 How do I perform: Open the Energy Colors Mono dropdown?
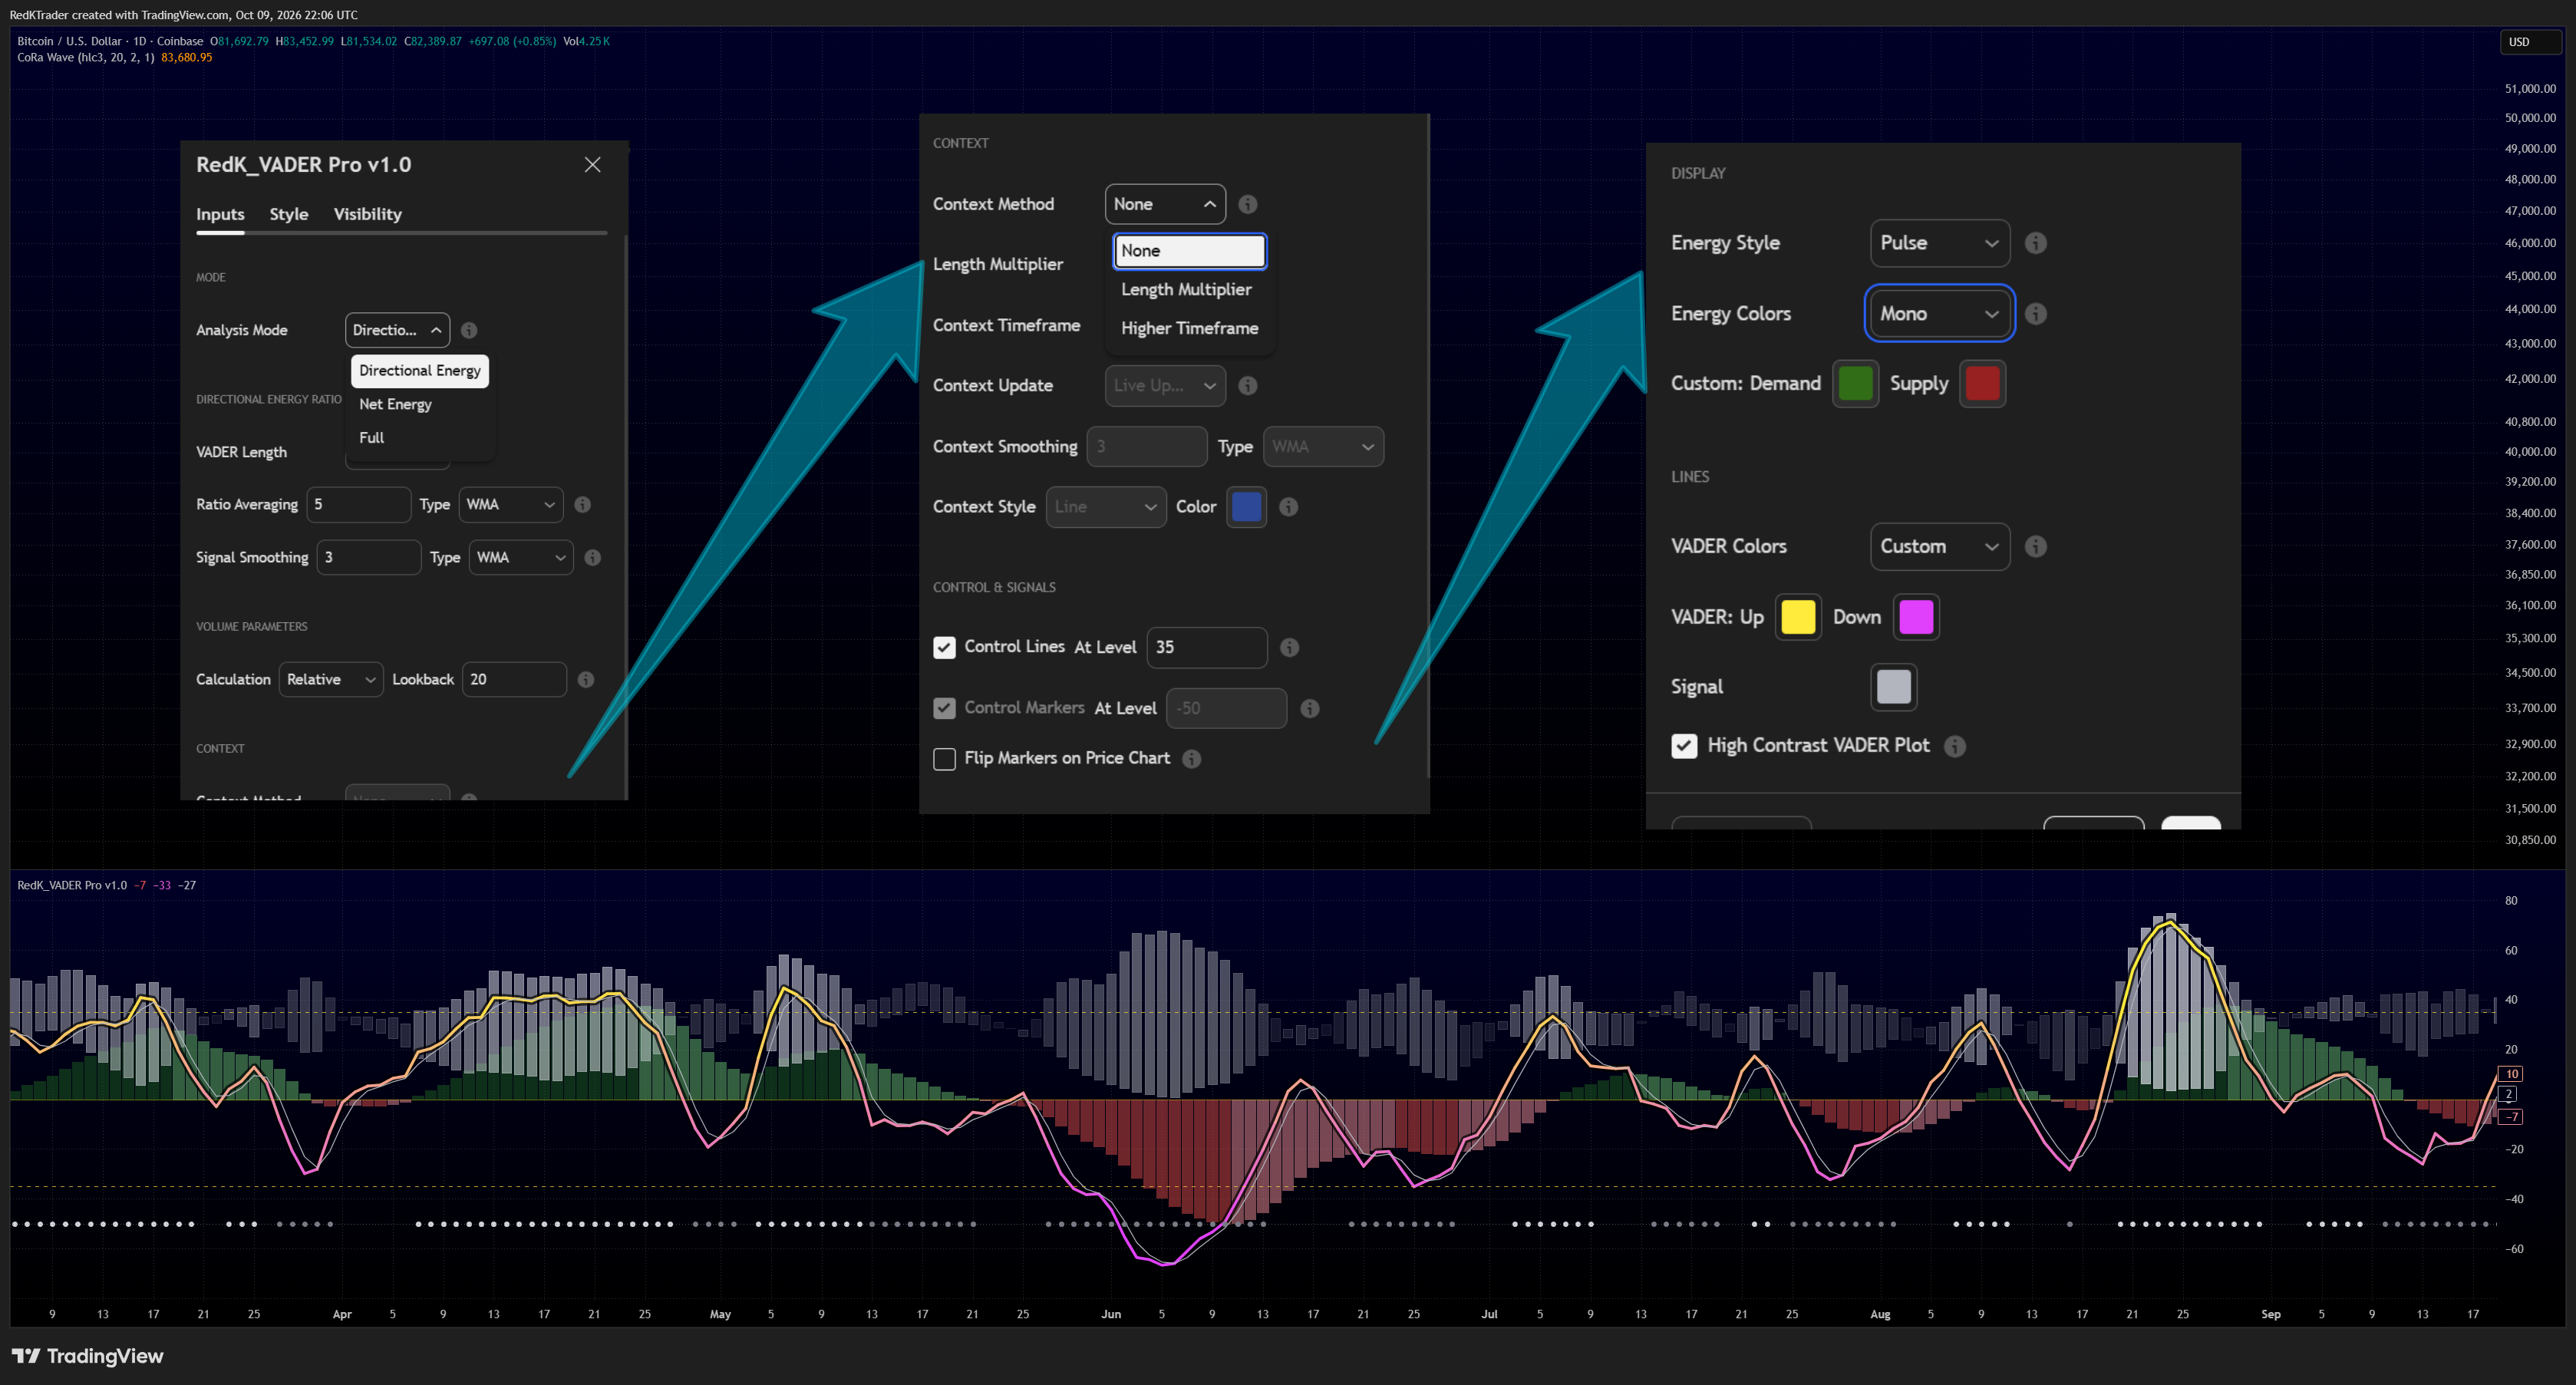(x=1940, y=314)
